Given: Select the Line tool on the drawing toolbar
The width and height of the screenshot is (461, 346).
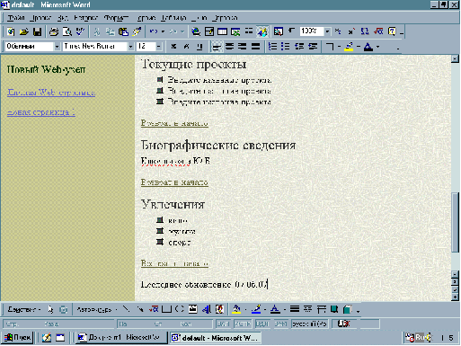Looking at the screenshot, I should (x=127, y=309).
